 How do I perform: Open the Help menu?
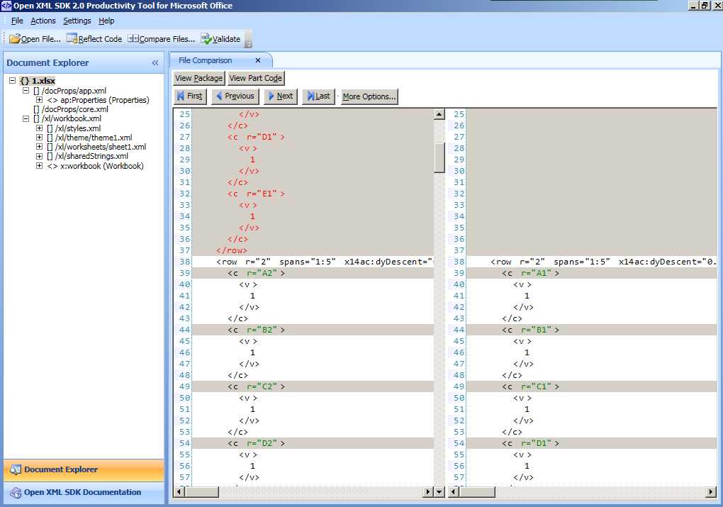tap(106, 21)
